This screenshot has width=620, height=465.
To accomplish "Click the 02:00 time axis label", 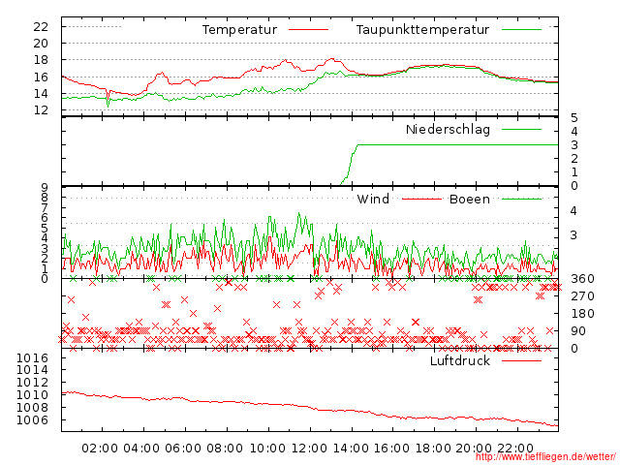I will pos(100,449).
